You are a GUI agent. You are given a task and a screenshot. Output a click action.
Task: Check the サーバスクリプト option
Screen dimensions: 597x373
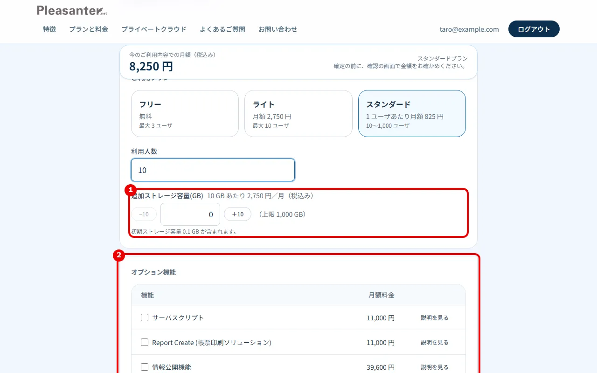[x=145, y=318]
